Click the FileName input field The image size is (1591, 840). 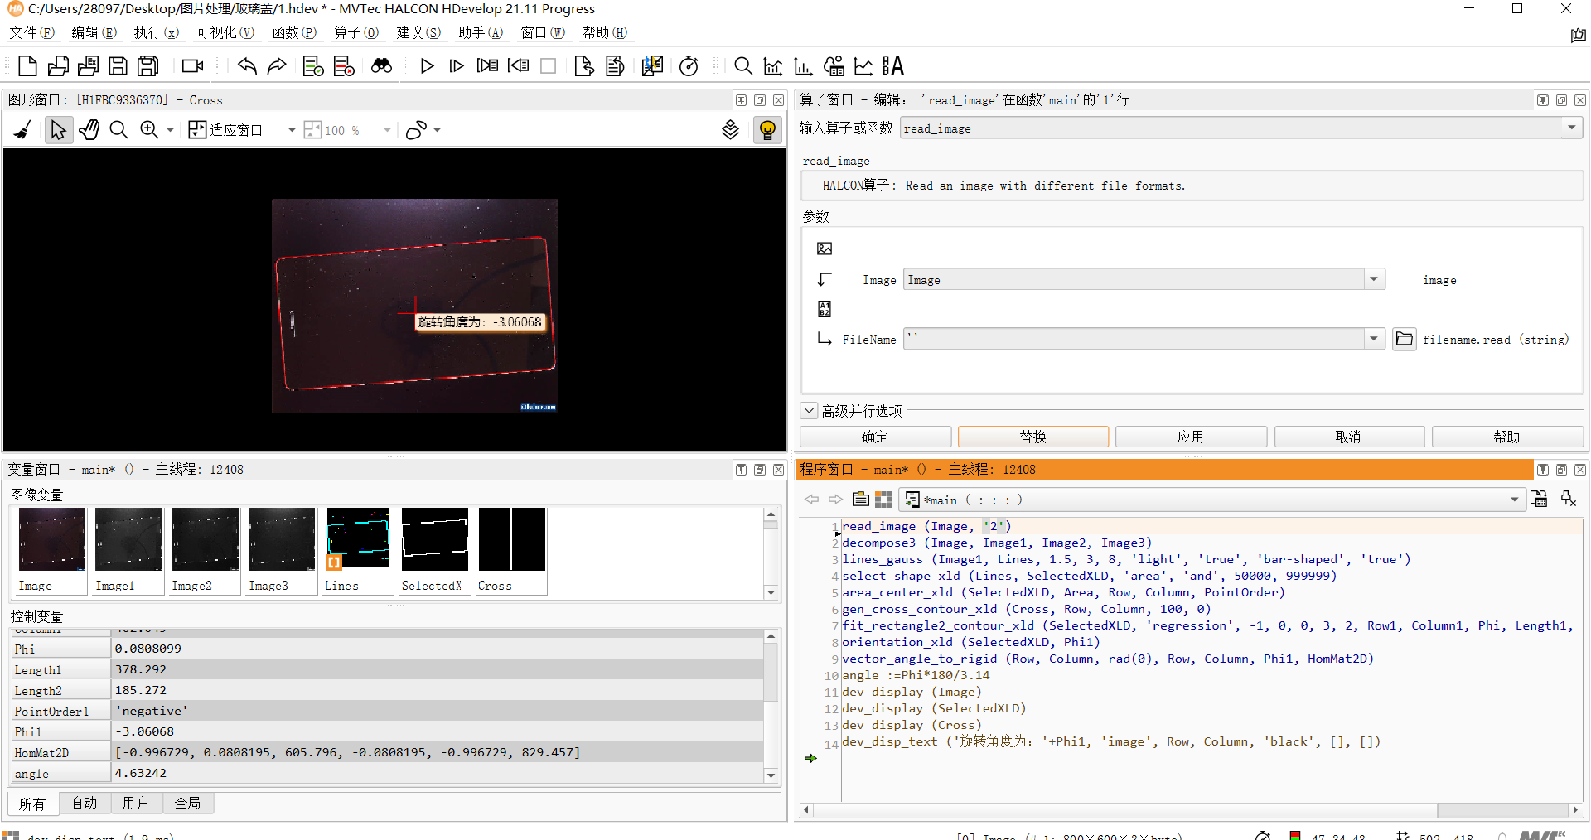pyautogui.click(x=1134, y=339)
